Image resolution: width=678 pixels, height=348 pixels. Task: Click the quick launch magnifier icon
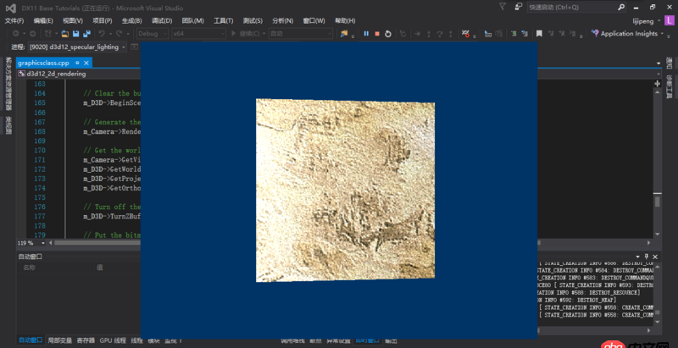click(621, 8)
